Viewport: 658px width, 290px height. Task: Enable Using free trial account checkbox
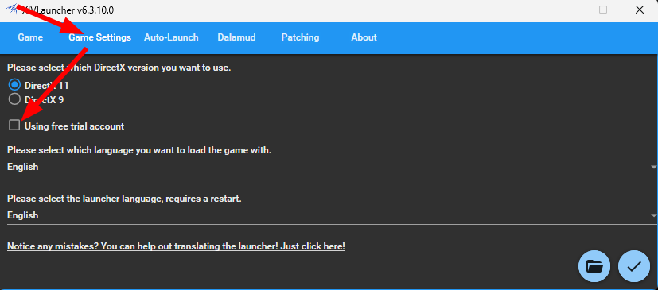pyautogui.click(x=14, y=126)
